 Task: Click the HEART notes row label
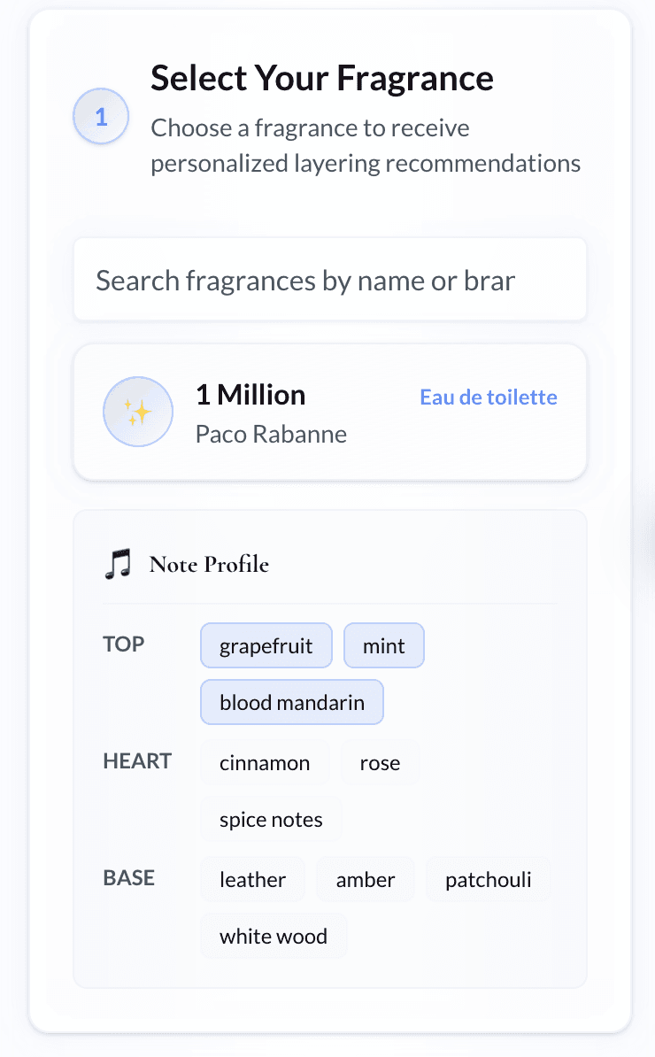(x=137, y=761)
